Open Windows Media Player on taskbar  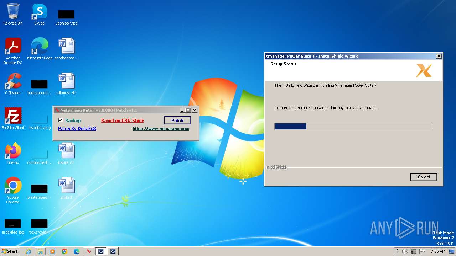(52, 251)
